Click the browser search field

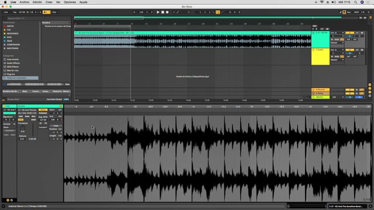click(38, 18)
